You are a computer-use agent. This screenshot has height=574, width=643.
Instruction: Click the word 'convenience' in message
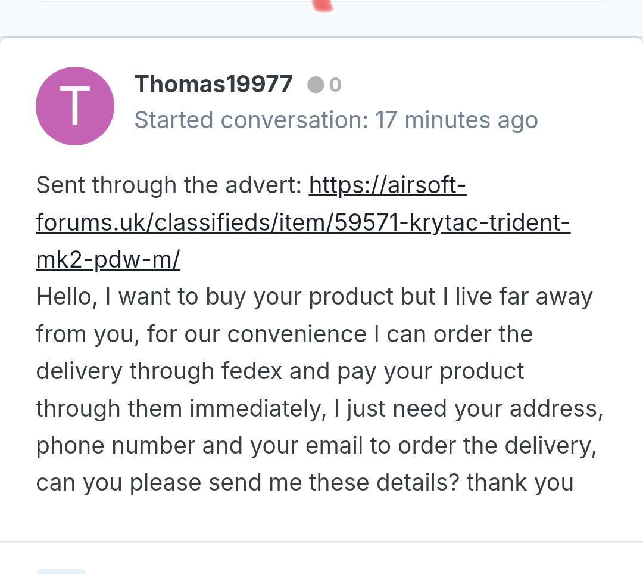click(x=296, y=334)
